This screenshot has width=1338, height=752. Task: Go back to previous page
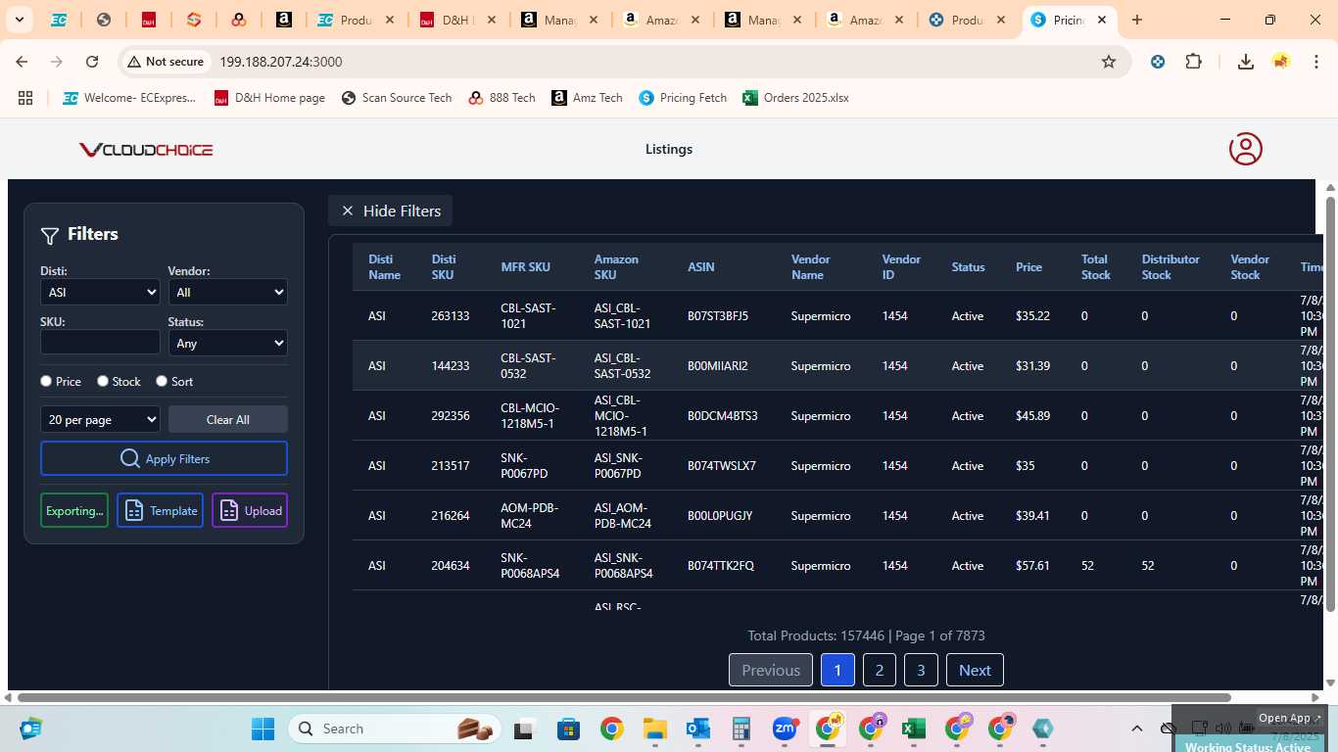[x=22, y=62]
